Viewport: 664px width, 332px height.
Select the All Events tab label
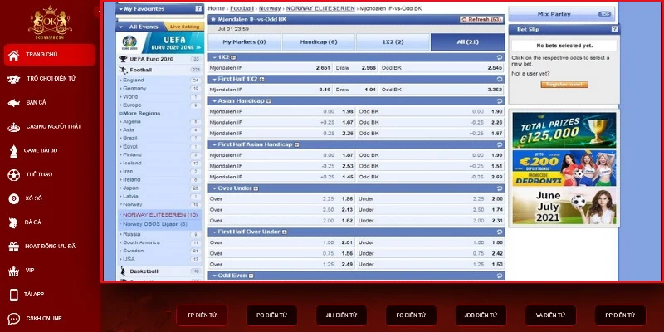click(144, 27)
